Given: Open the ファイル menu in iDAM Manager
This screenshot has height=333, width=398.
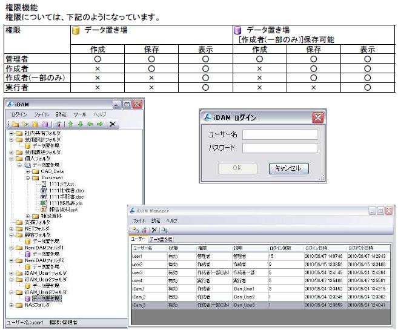Looking at the screenshot, I should [x=139, y=220].
